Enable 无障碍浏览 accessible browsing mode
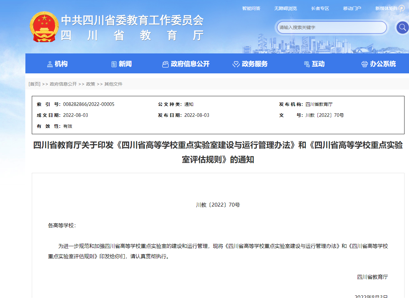 click(x=286, y=8)
